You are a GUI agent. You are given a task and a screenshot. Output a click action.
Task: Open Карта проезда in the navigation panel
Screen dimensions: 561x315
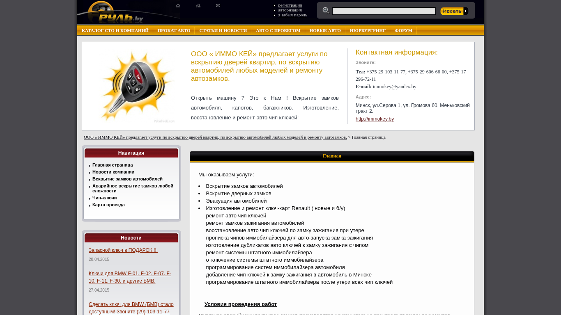pyautogui.click(x=108, y=205)
